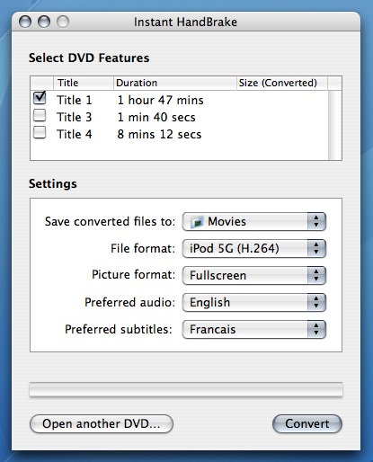This screenshot has width=373, height=462.
Task: Click the Convert button
Action: tap(307, 423)
